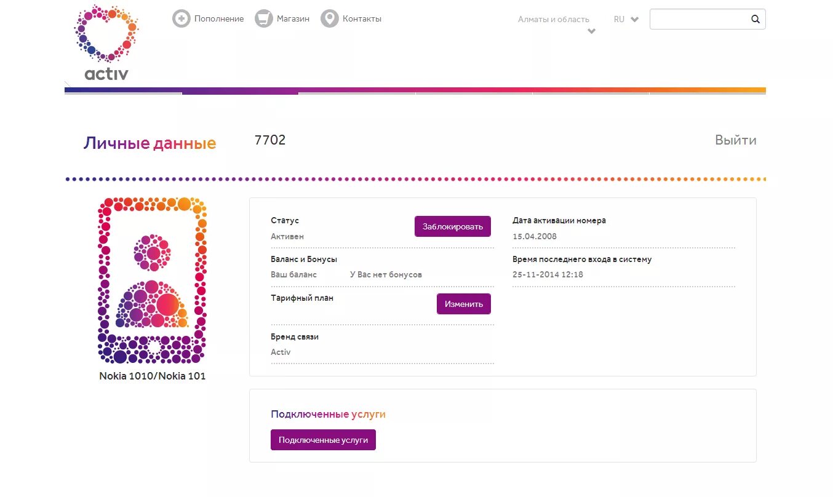This screenshot has height=497, width=833.
Task: Expand the Алматы и область region selector
Action: [x=554, y=20]
